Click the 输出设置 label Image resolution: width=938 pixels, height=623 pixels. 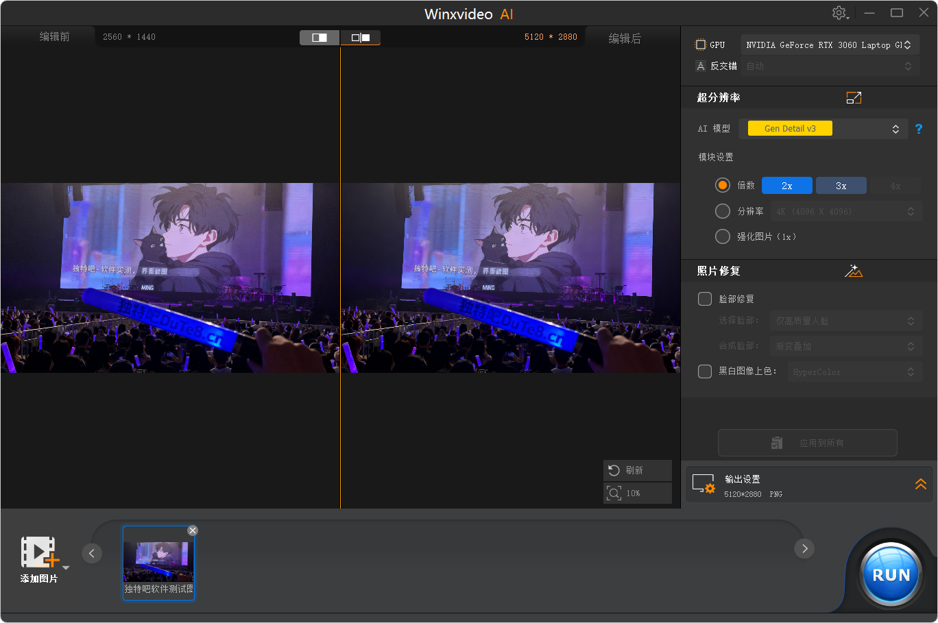coord(743,479)
